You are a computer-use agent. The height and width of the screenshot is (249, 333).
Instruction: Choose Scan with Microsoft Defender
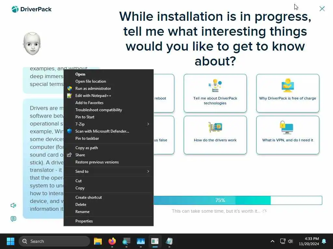(109, 131)
